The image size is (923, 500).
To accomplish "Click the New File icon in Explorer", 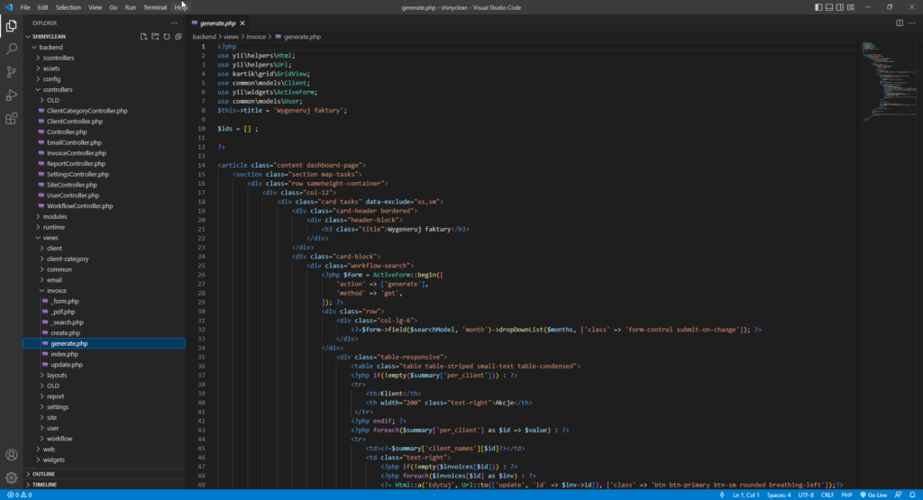I will click(143, 36).
